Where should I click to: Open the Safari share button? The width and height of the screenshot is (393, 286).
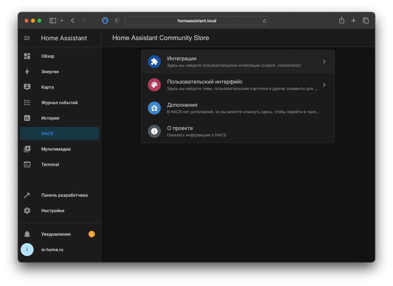pyautogui.click(x=342, y=20)
